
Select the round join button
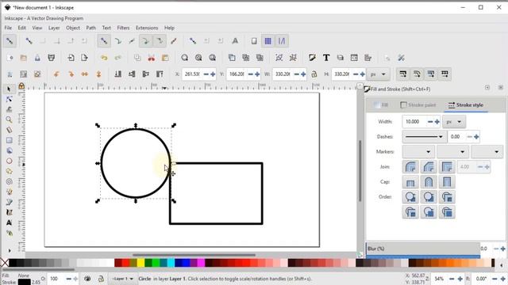click(410, 167)
